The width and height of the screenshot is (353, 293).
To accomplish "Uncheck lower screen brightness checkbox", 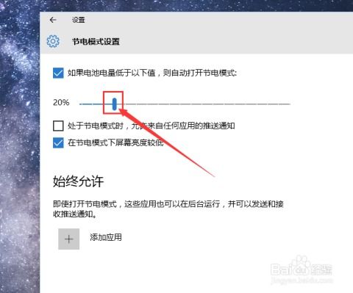I will coord(58,142).
